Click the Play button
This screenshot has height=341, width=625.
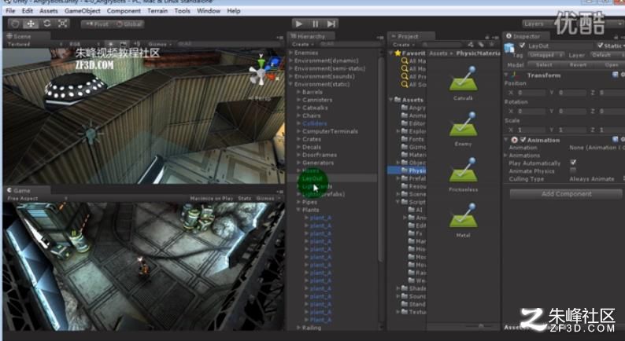[299, 24]
